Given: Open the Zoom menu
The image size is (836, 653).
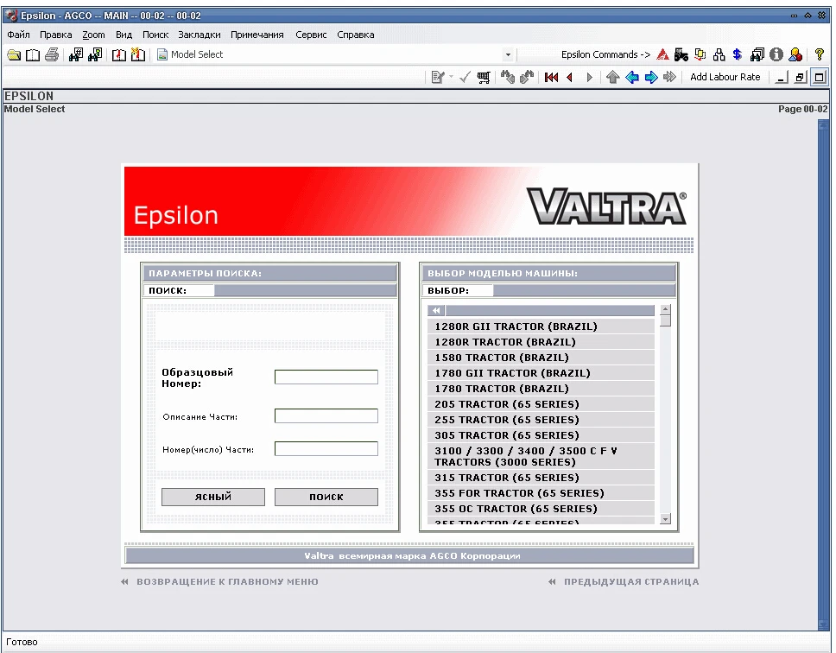Looking at the screenshot, I should click(x=93, y=35).
